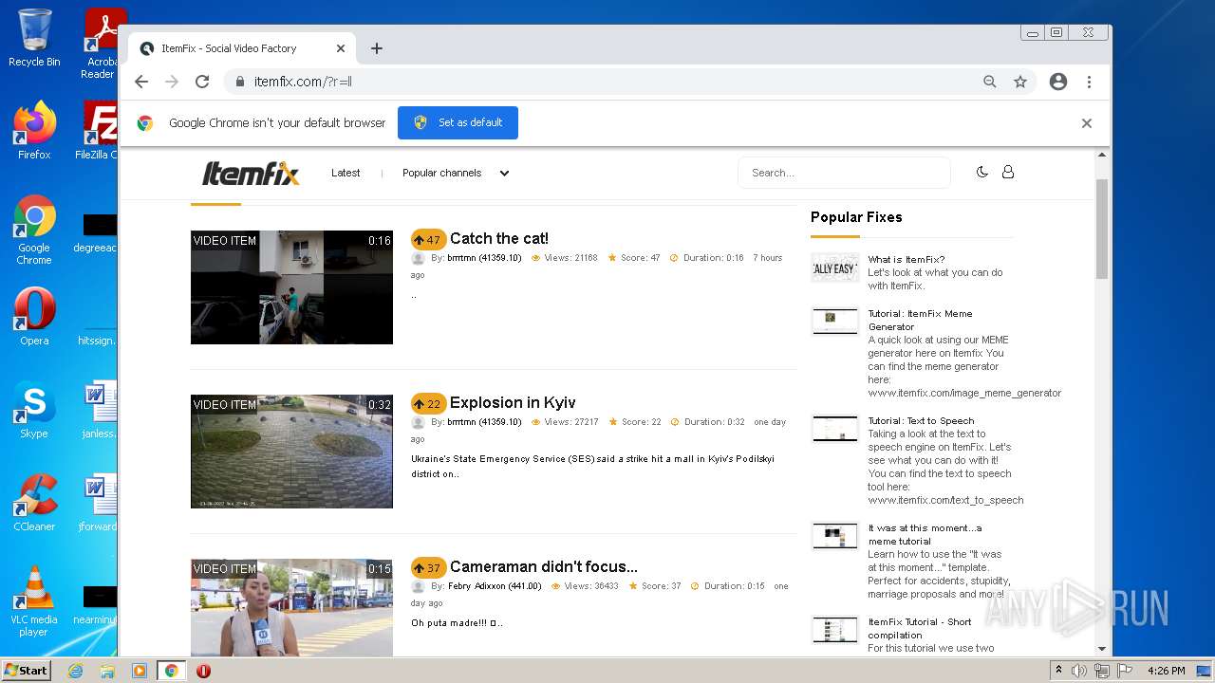This screenshot has height=683, width=1215.
Task: Open the file explorer taskbar icon
Action: [x=107, y=671]
